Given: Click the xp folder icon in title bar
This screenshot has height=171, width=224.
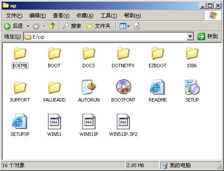Looking at the screenshot, I should pyautogui.click(x=6, y=6).
